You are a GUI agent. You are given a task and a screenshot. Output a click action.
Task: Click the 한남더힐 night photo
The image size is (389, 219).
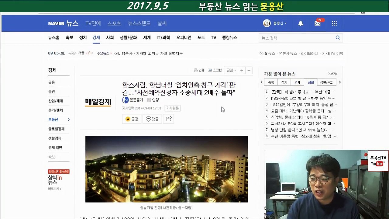click(167, 169)
